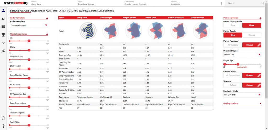Open the three-dot options menu in header
Image resolution: width=268 pixels, height=130 pixels.
[x=222, y=3]
